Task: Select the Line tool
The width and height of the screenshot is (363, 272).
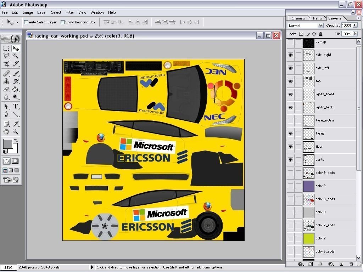Action: 16,114
